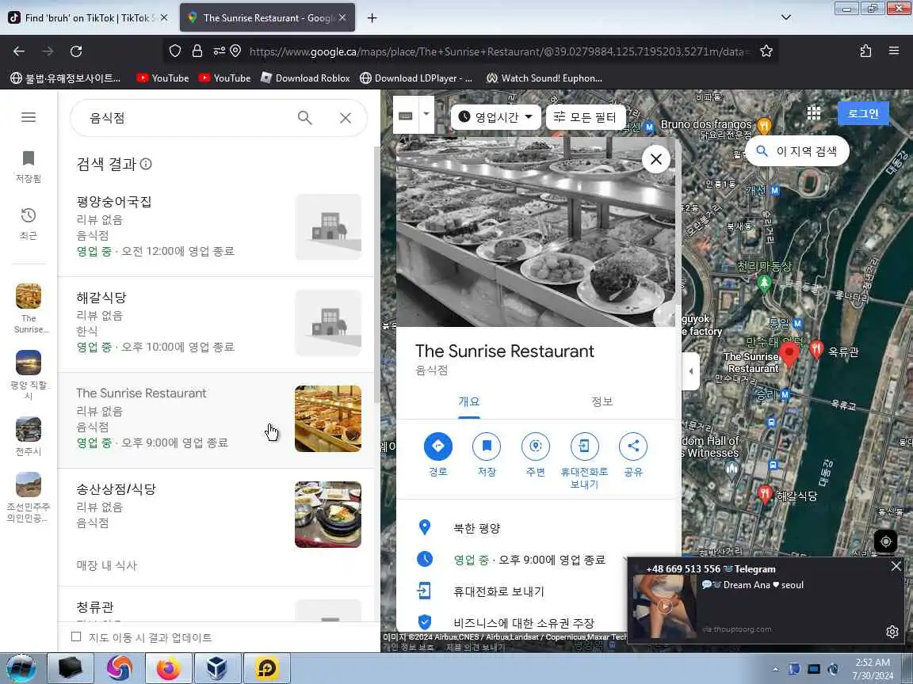Click the Share (공유) icon
This screenshot has width=913, height=684.
[633, 446]
